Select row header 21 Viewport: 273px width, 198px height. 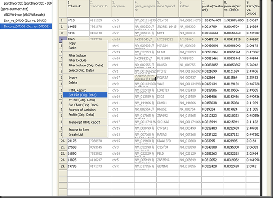pyautogui.click(x=63, y=147)
